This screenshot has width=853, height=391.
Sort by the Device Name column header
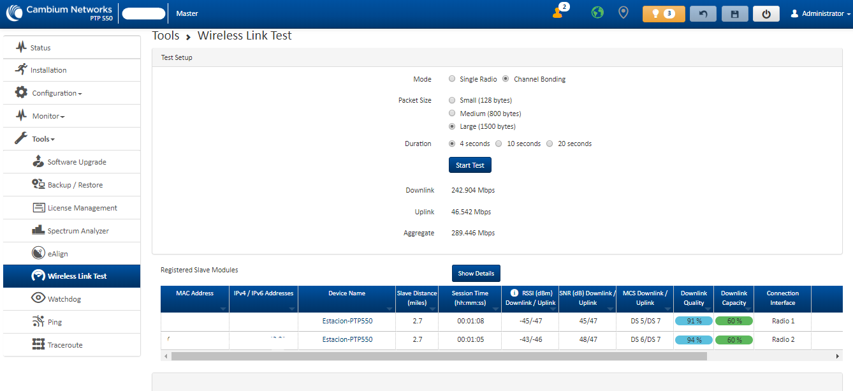[x=347, y=293]
